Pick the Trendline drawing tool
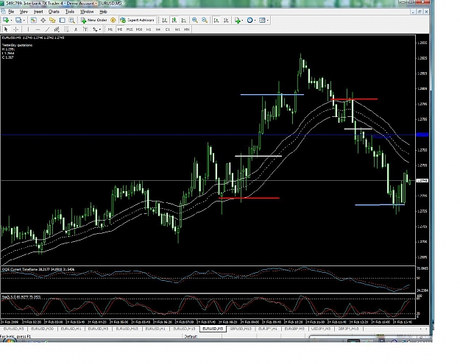This screenshot has height=364, width=460. 47,29
